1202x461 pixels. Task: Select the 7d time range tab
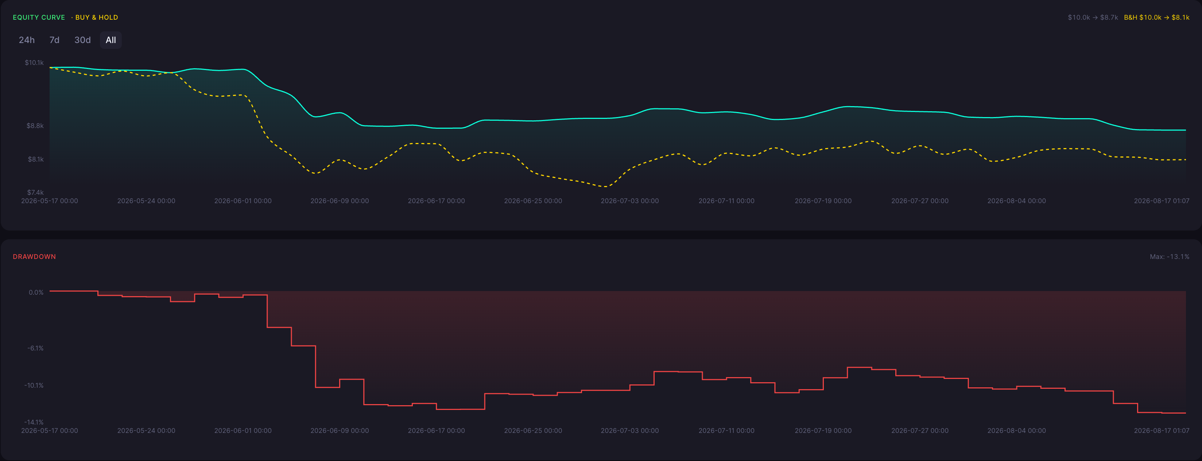tap(55, 40)
